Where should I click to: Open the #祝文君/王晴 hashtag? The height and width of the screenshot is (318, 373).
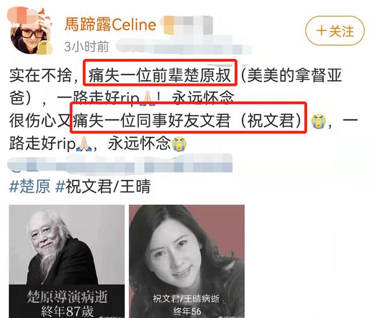[103, 186]
